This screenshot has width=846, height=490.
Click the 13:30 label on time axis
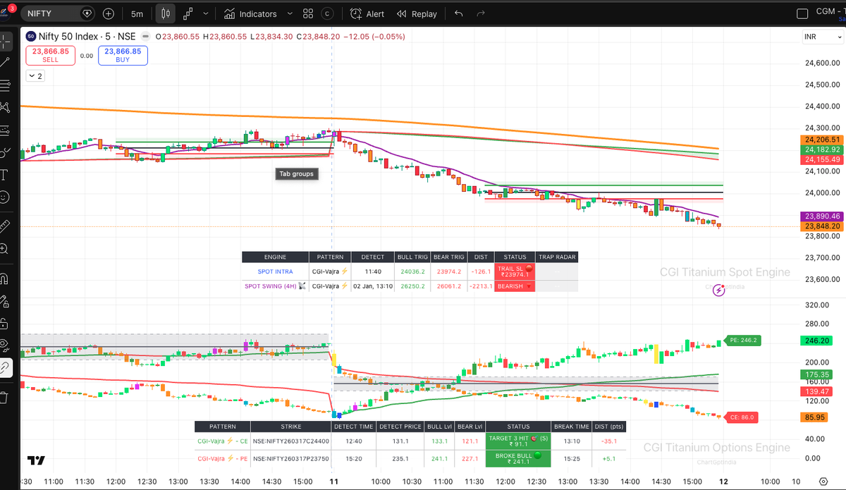pyautogui.click(x=599, y=481)
